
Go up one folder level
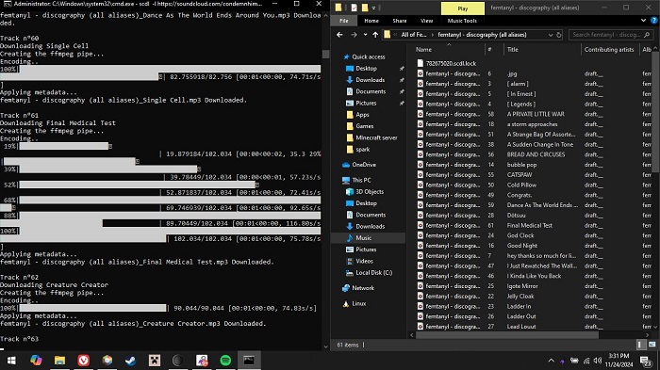pyautogui.click(x=375, y=35)
